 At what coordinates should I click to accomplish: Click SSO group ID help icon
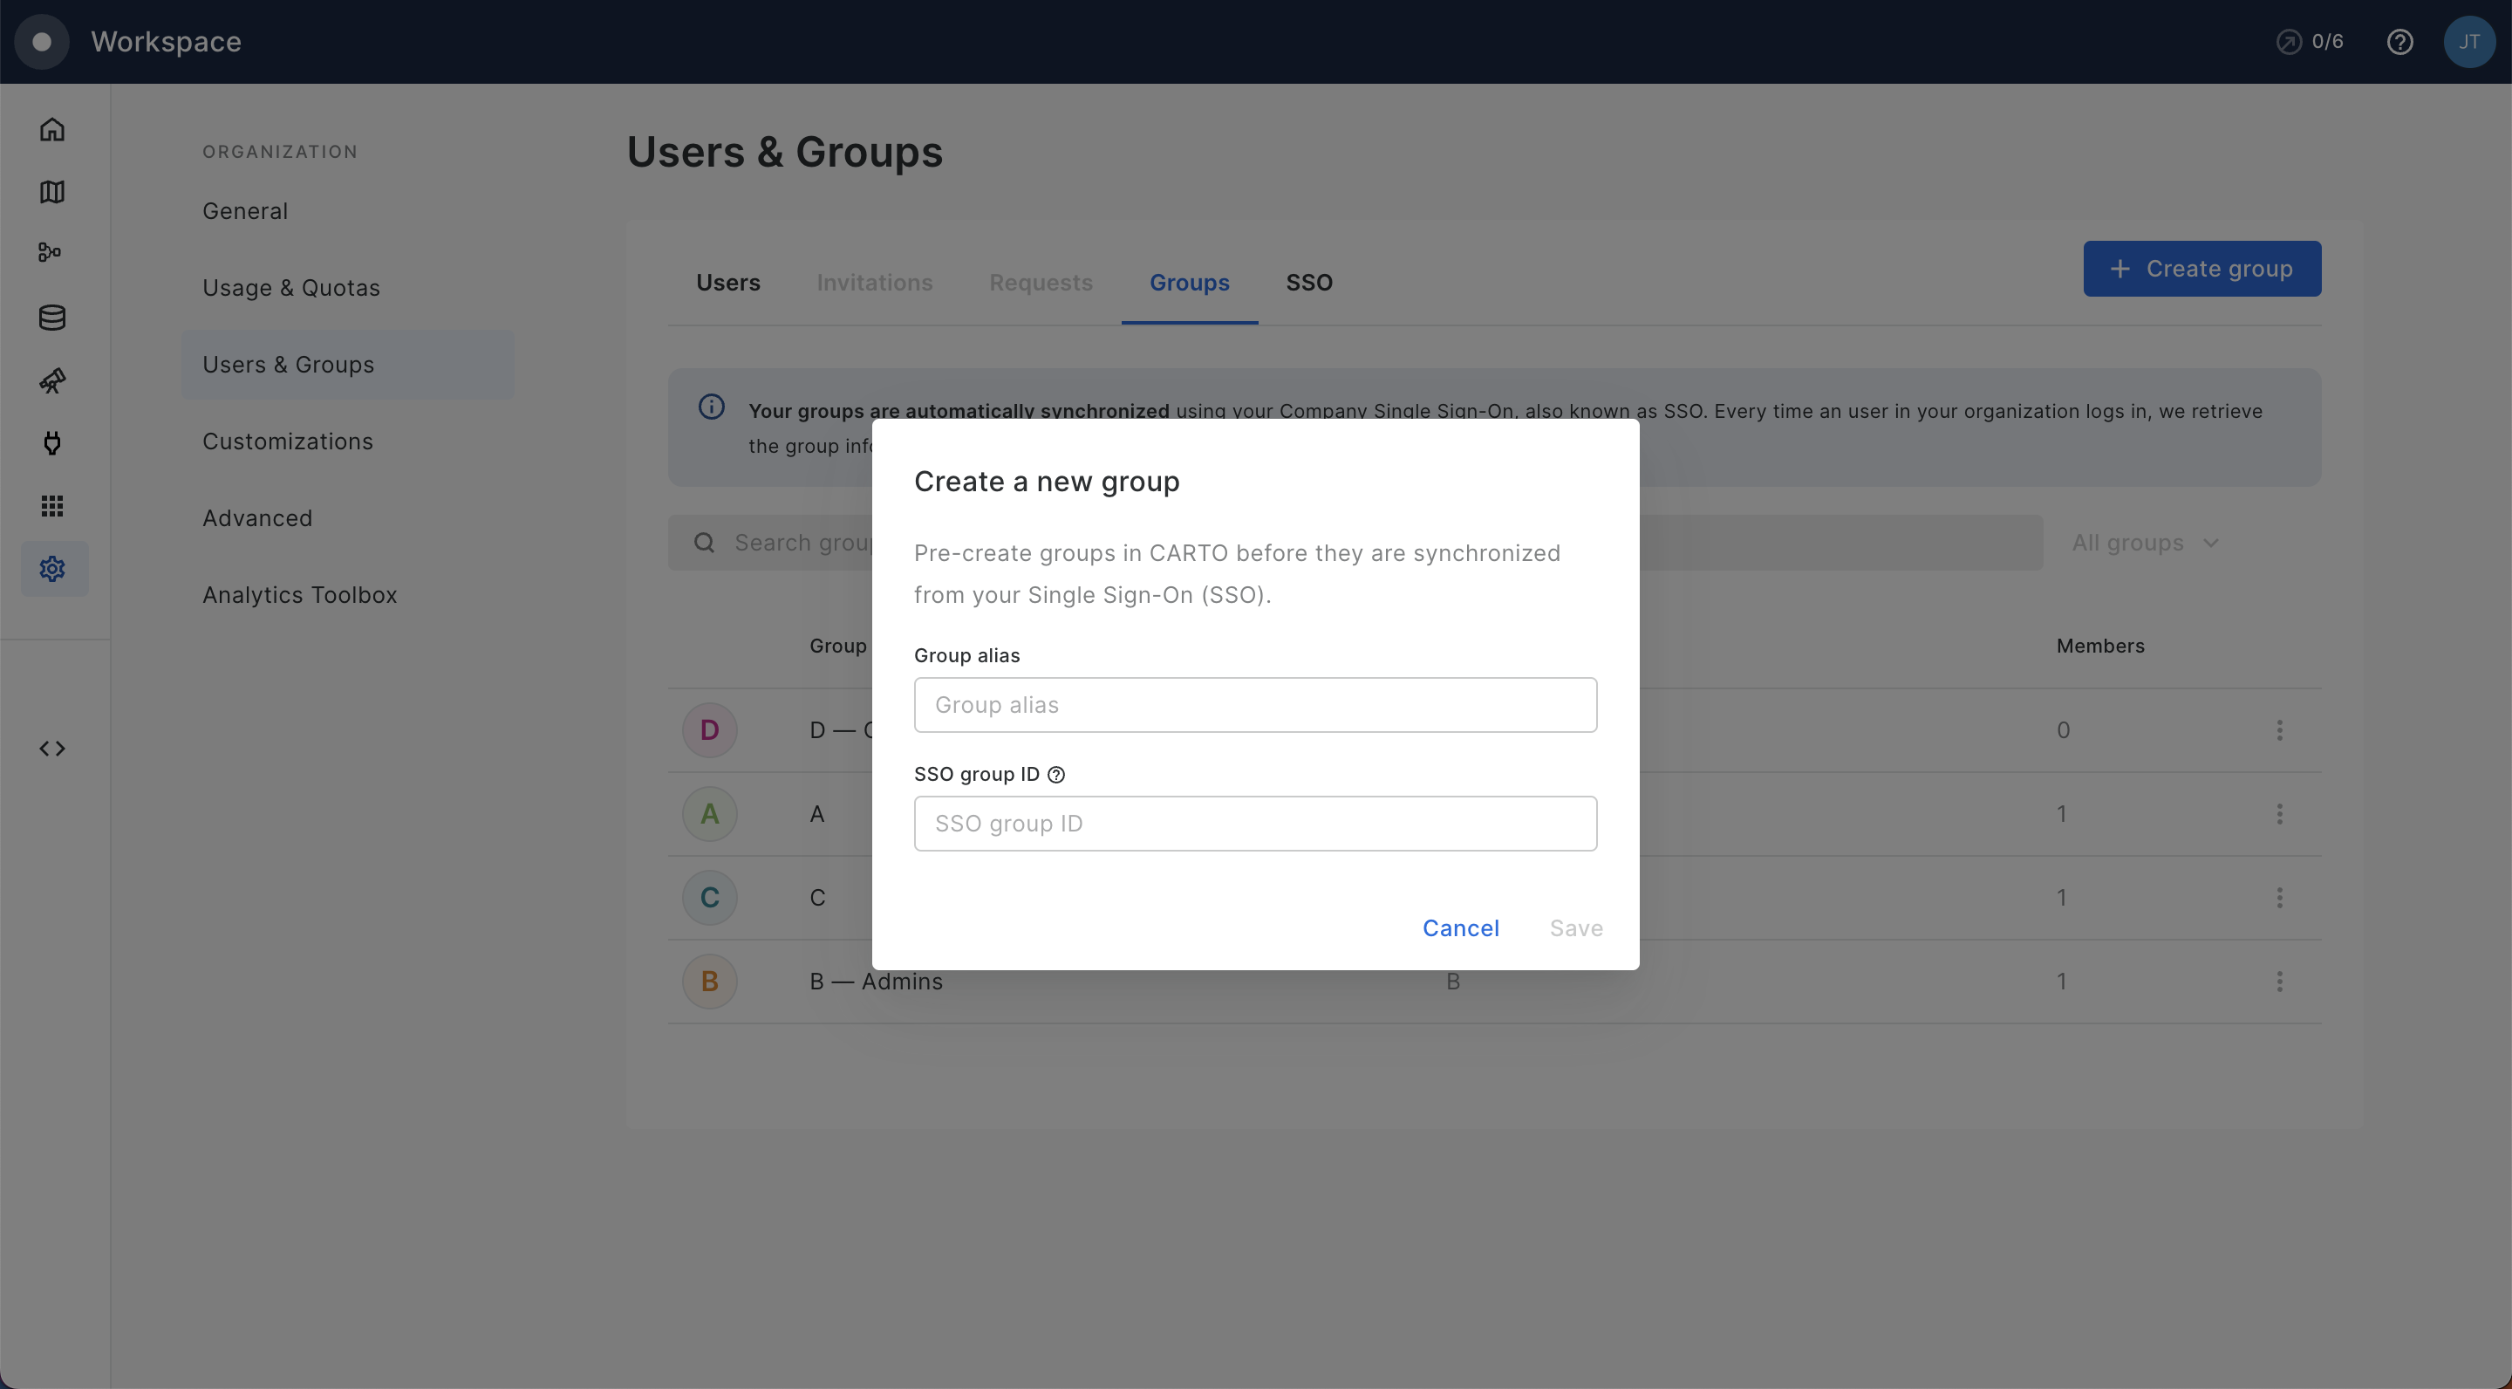coord(1056,776)
